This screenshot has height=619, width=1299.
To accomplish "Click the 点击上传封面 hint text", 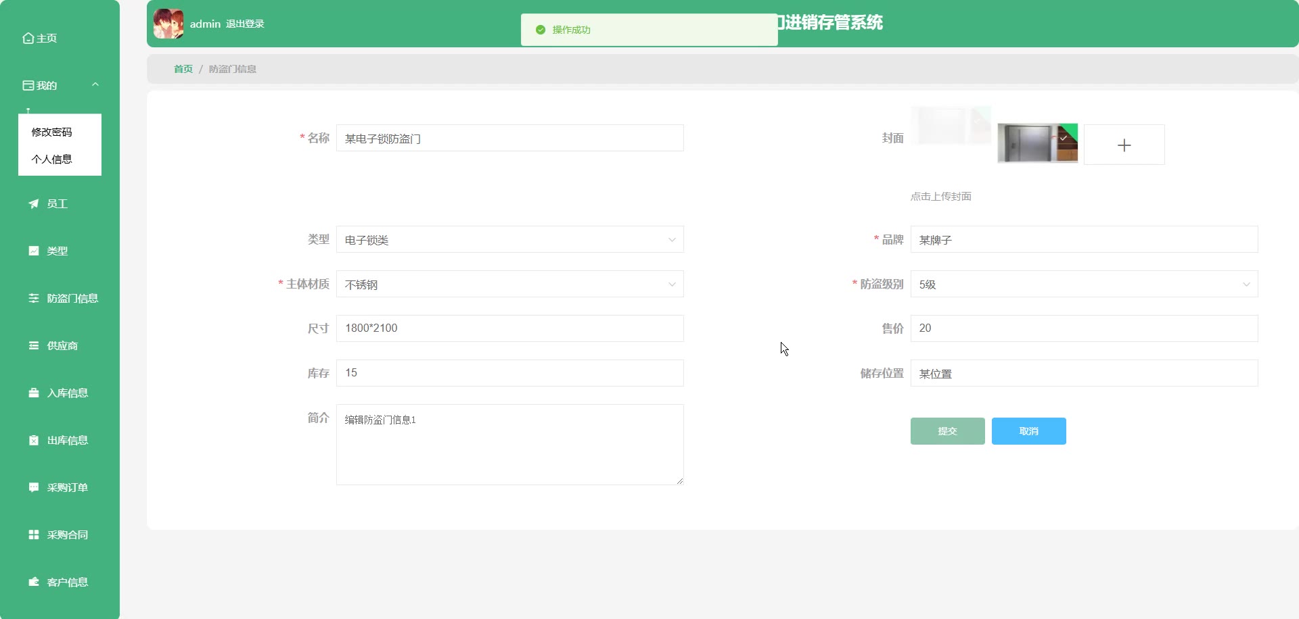I will click(941, 197).
